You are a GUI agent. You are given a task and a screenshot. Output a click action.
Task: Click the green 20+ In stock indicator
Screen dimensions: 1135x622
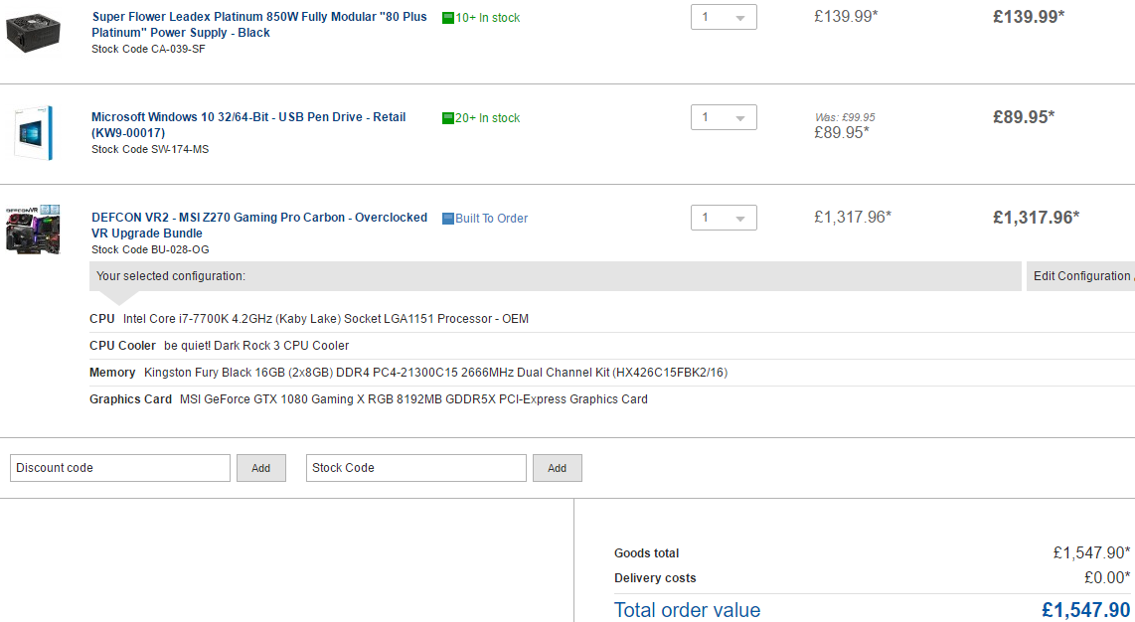tap(481, 118)
